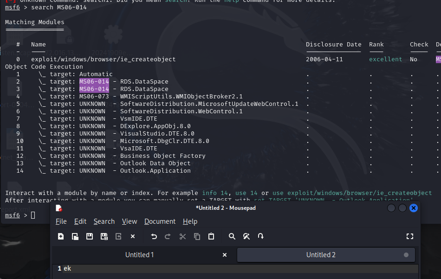Open the File menu

pyautogui.click(x=61, y=221)
